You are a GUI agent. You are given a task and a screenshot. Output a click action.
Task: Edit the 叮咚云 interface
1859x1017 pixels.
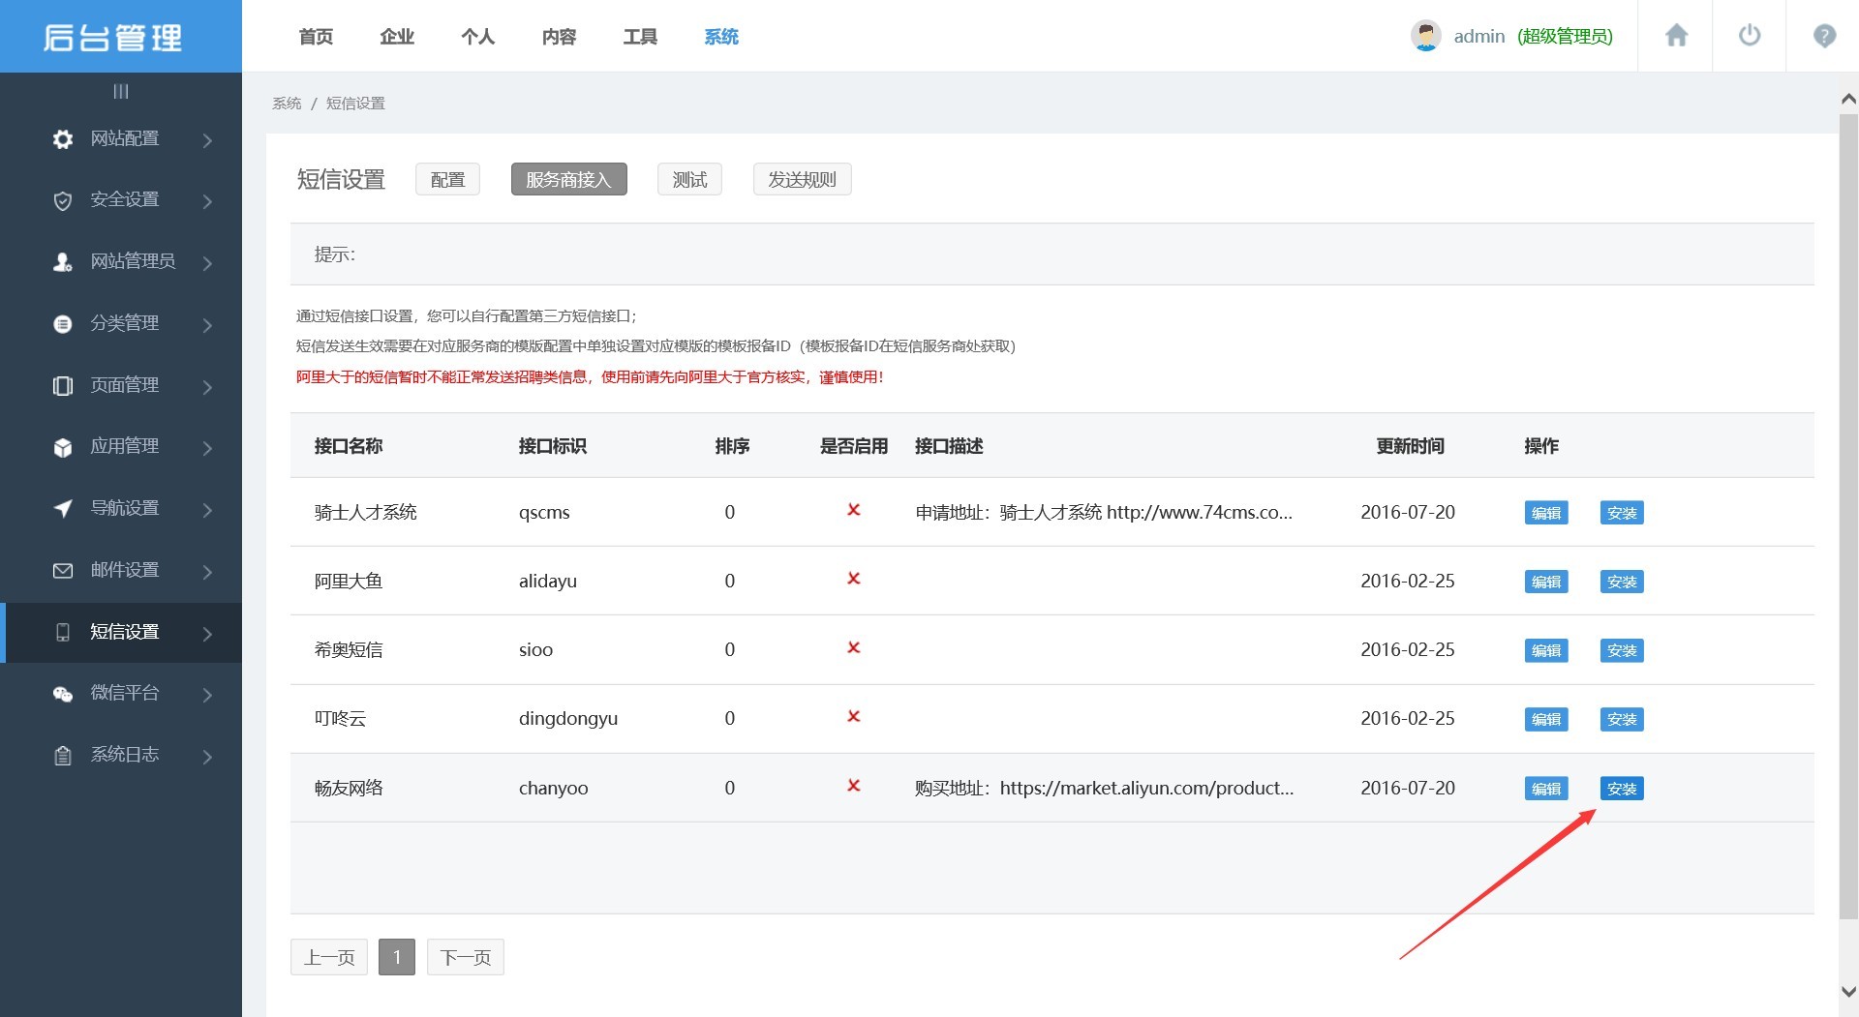(x=1546, y=719)
